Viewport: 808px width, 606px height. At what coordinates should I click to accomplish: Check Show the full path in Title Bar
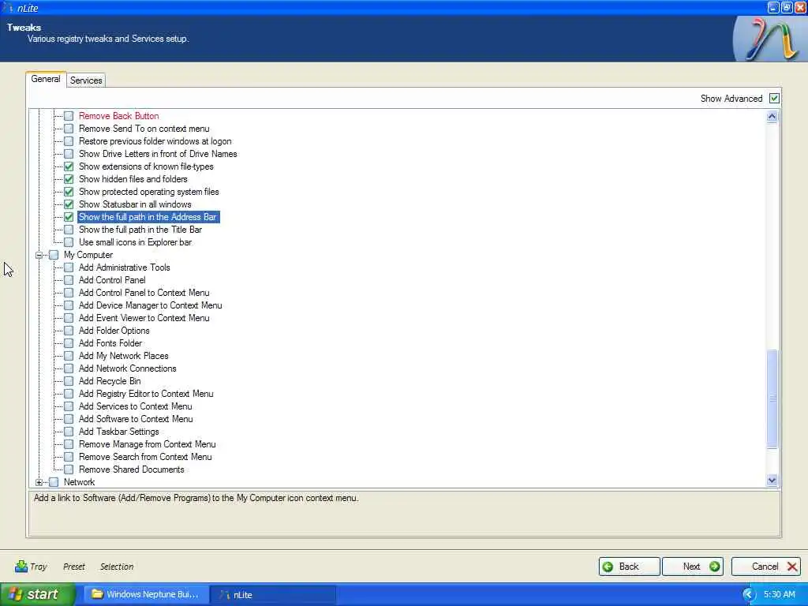click(x=69, y=230)
